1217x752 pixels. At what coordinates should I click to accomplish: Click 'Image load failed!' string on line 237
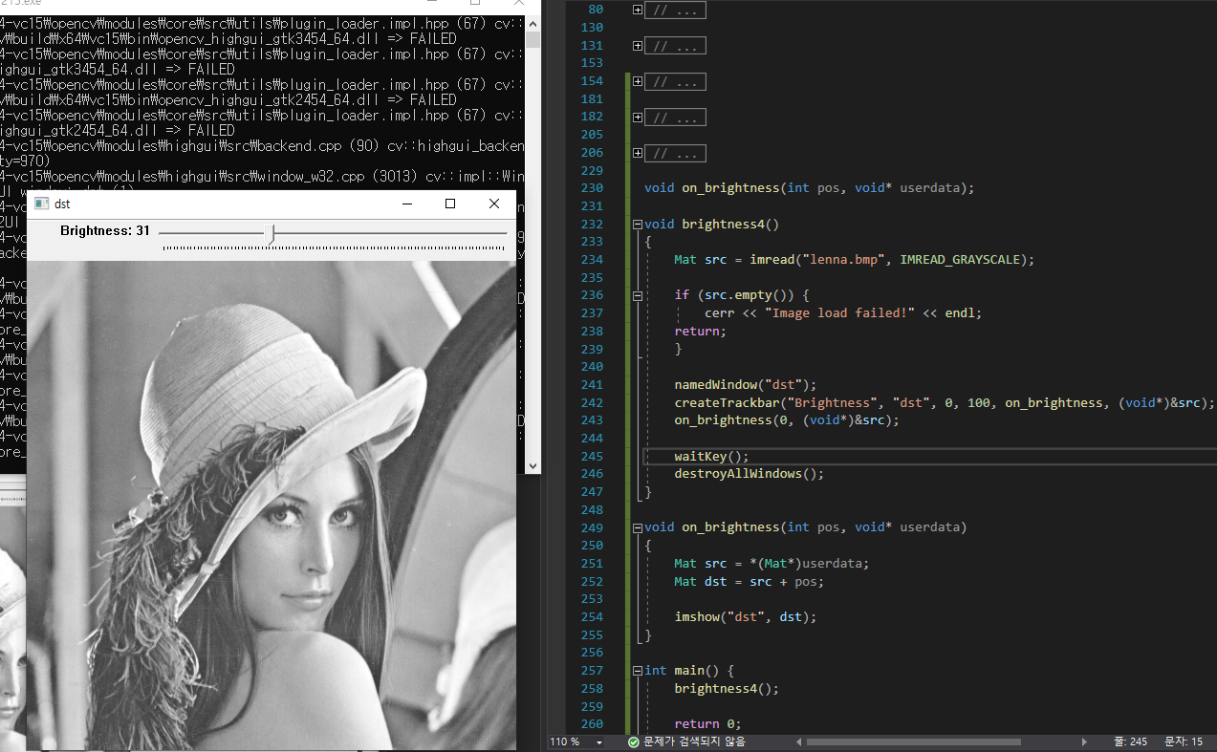[x=839, y=313]
